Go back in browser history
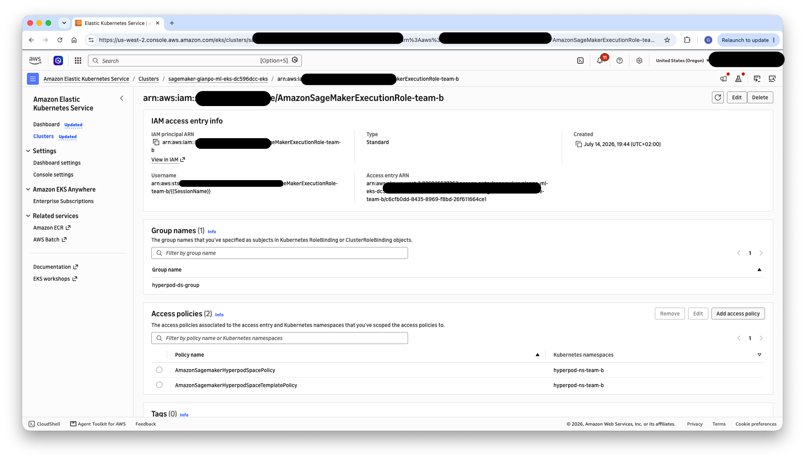The width and height of the screenshot is (805, 460). click(31, 40)
